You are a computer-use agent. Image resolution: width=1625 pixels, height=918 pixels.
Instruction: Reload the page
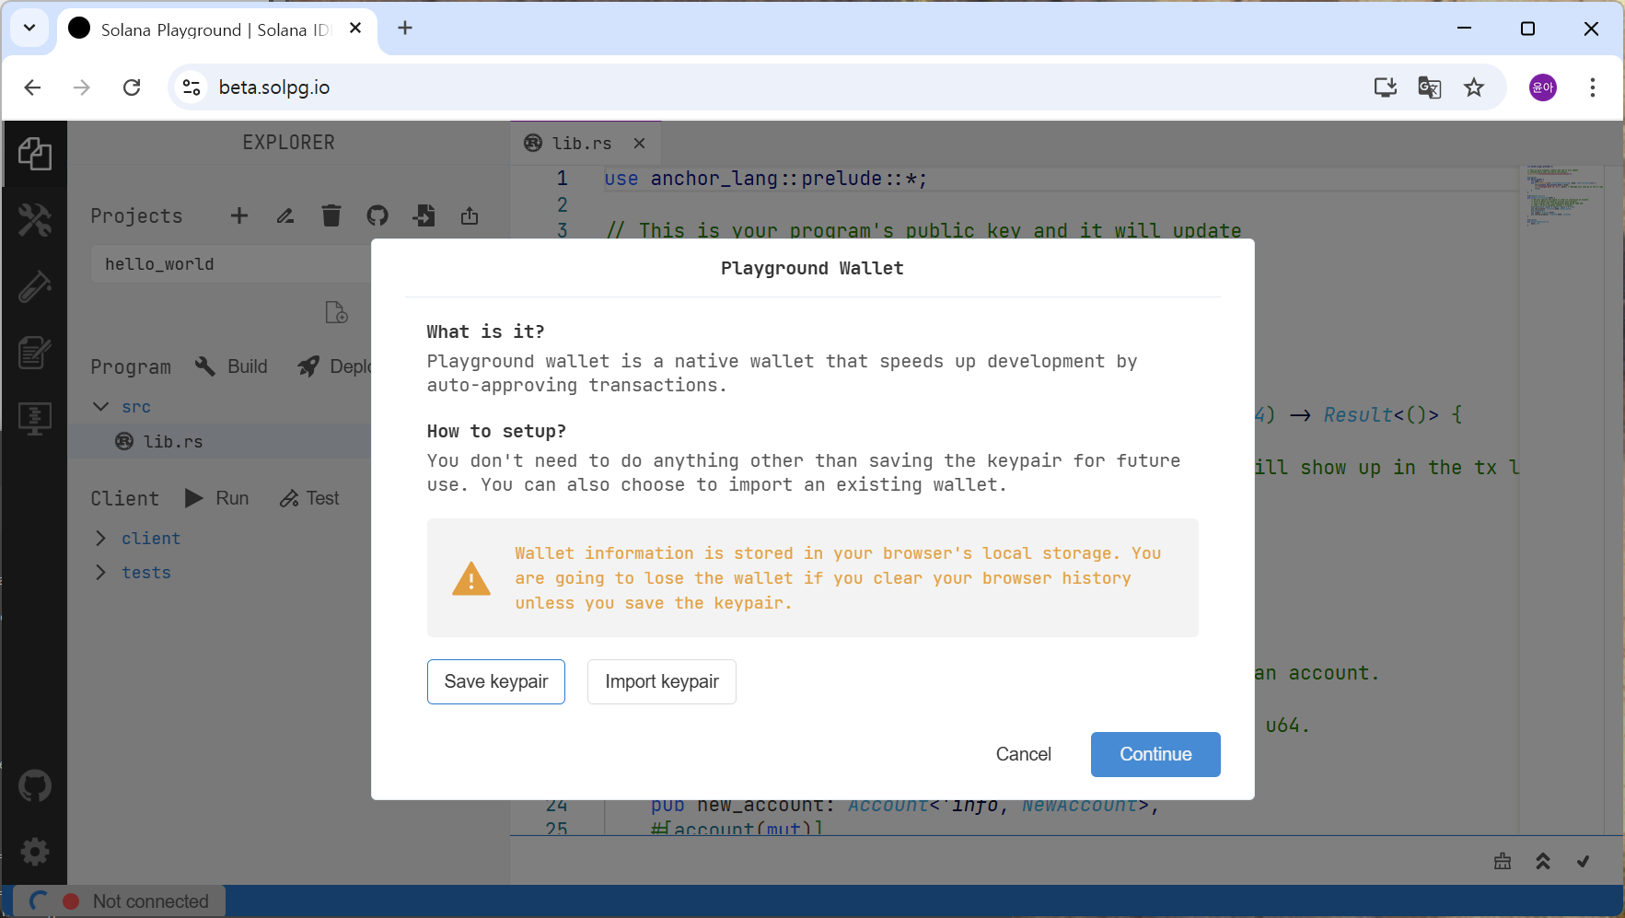(x=132, y=87)
